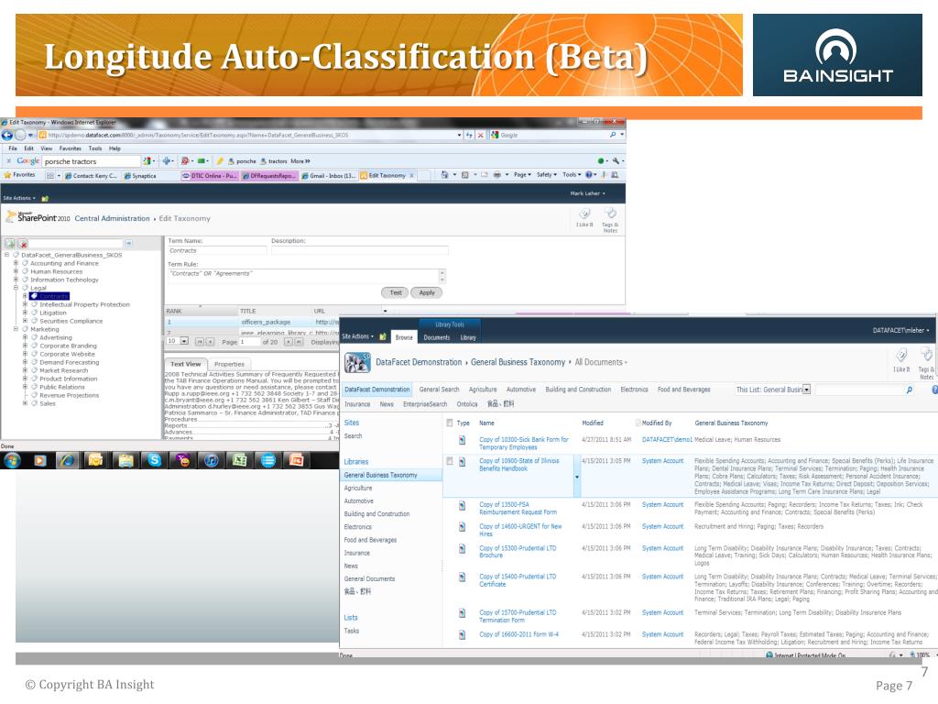Open Skype from taskbar
The width and height of the screenshot is (938, 704).
154,460
